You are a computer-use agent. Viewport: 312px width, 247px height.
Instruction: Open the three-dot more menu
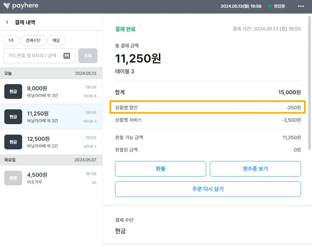coord(301,6)
